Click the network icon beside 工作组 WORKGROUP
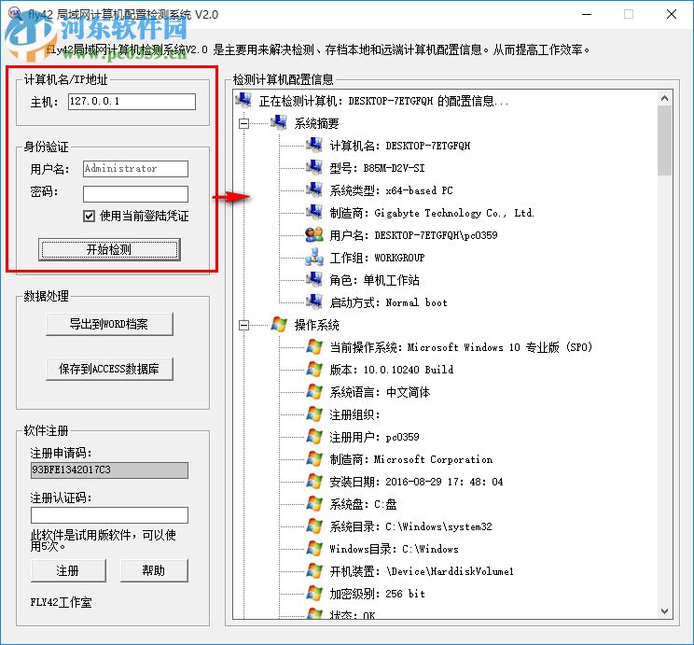Screen dimensions: 694x645 [x=313, y=257]
